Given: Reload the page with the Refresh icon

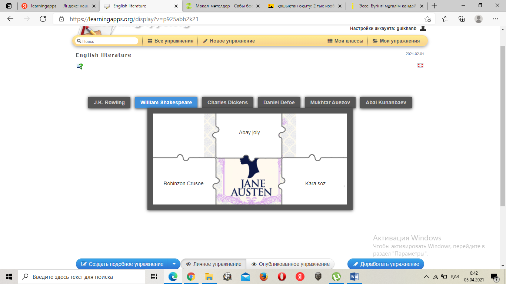Looking at the screenshot, I should [43, 19].
